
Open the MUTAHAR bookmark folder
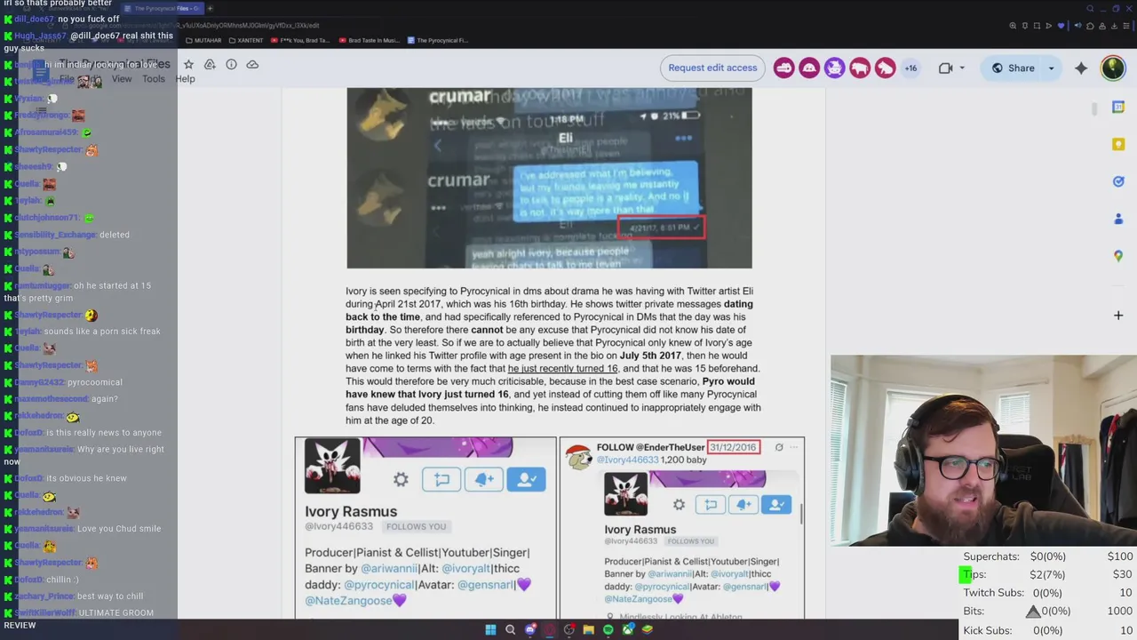pos(203,40)
